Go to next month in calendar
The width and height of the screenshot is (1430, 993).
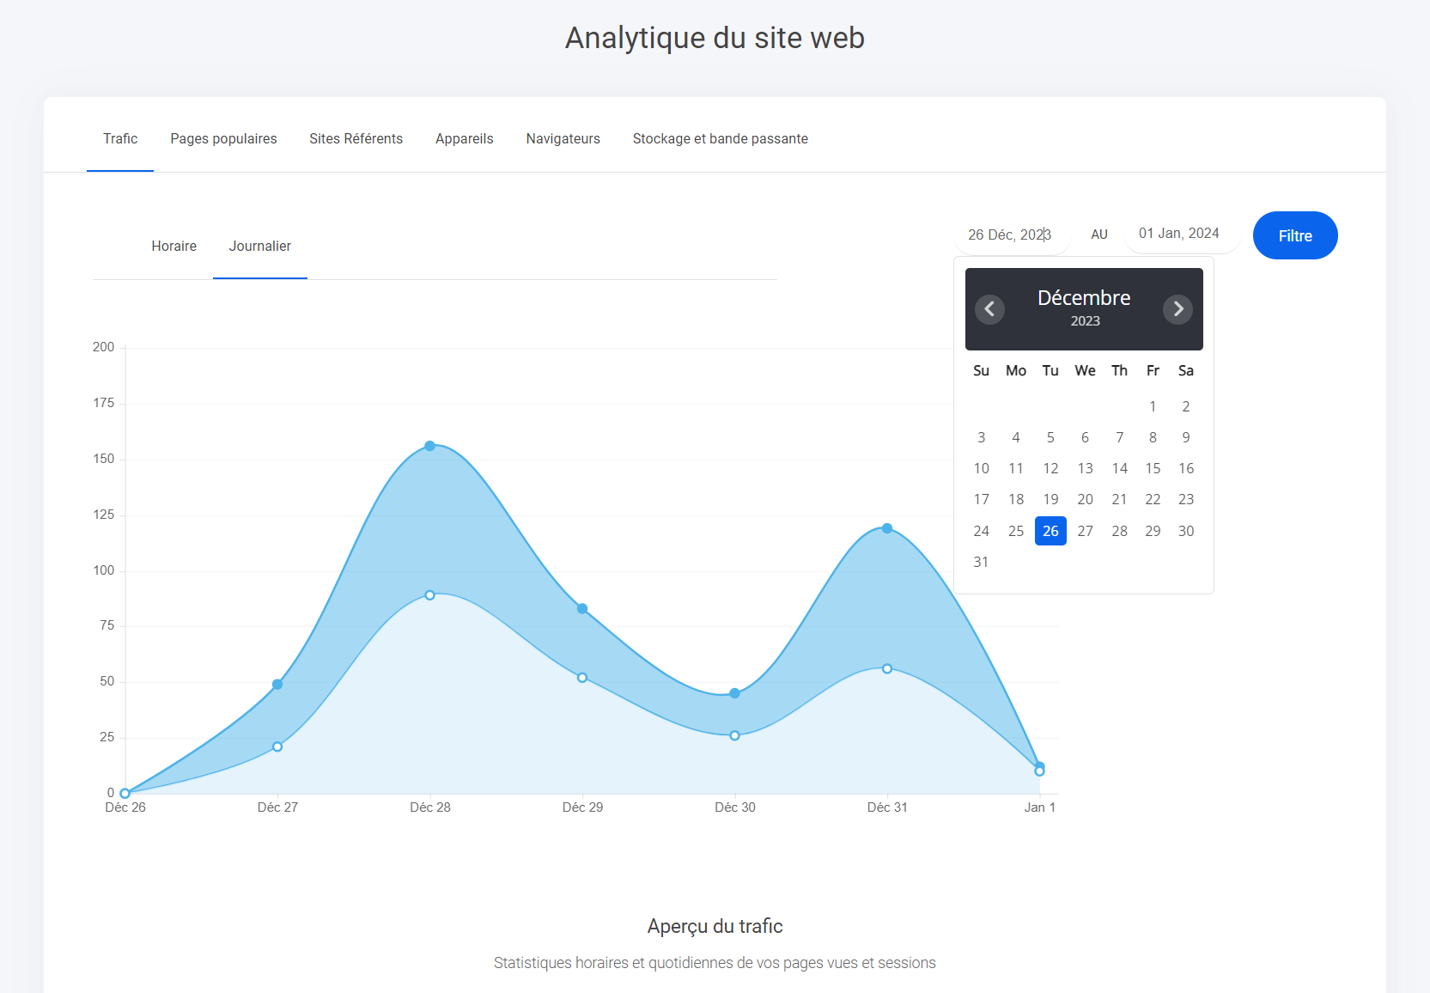pyautogui.click(x=1177, y=309)
